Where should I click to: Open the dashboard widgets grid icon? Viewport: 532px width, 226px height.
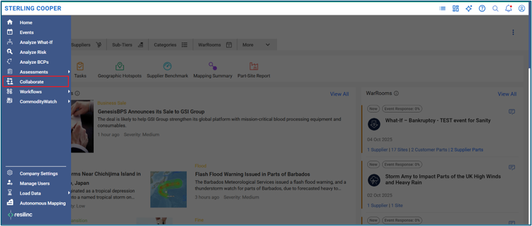pyautogui.click(x=456, y=8)
